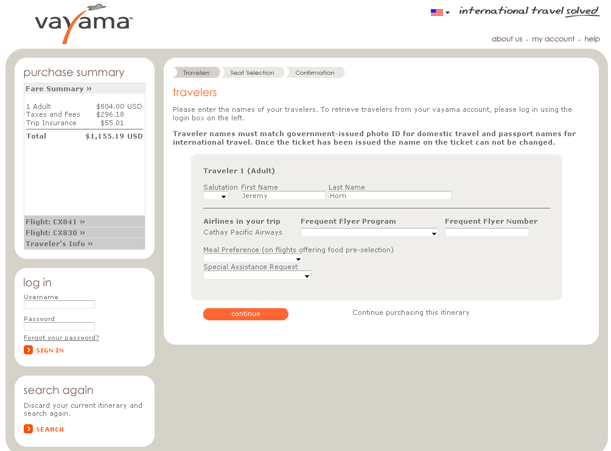Expand the Flight: CX830 section
611x451 pixels.
pyautogui.click(x=55, y=233)
